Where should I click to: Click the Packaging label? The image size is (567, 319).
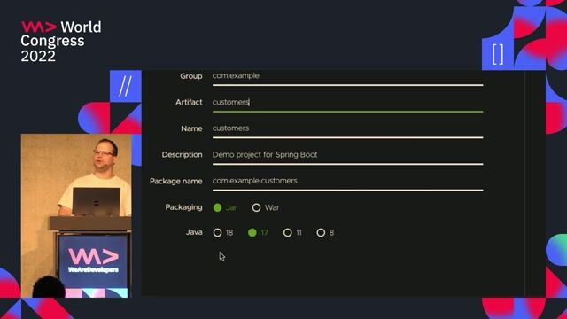click(x=183, y=207)
